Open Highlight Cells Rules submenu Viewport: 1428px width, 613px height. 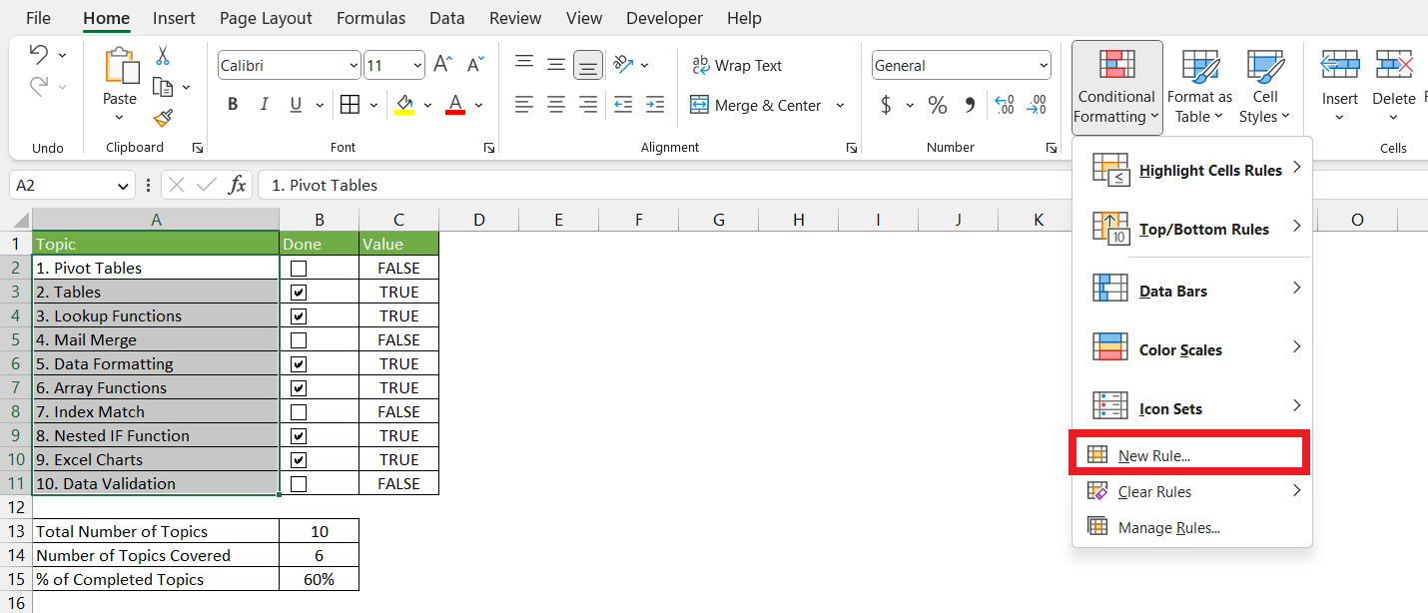pos(1192,170)
